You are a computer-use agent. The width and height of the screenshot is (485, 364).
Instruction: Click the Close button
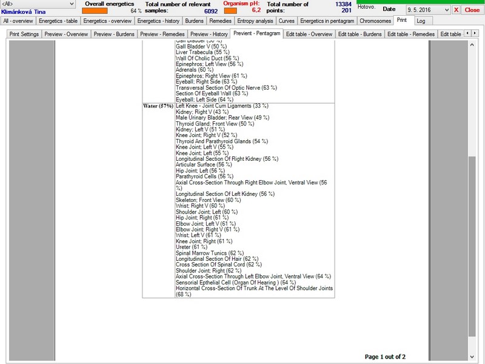472,10
